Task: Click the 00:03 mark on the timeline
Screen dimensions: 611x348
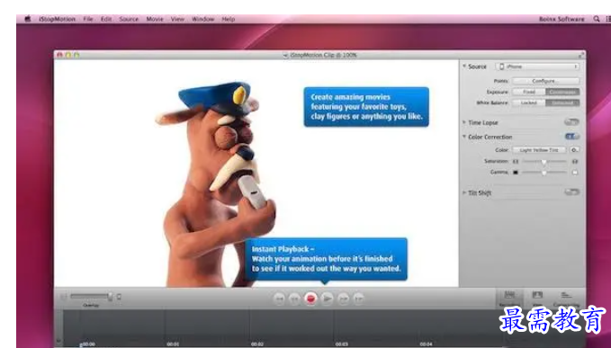Action: click(x=342, y=344)
